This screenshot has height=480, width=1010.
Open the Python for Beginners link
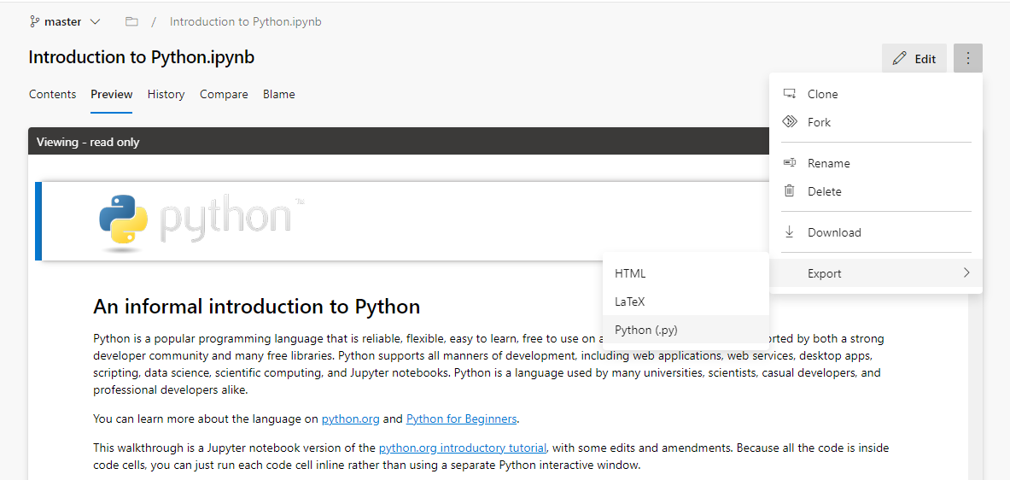point(461,419)
